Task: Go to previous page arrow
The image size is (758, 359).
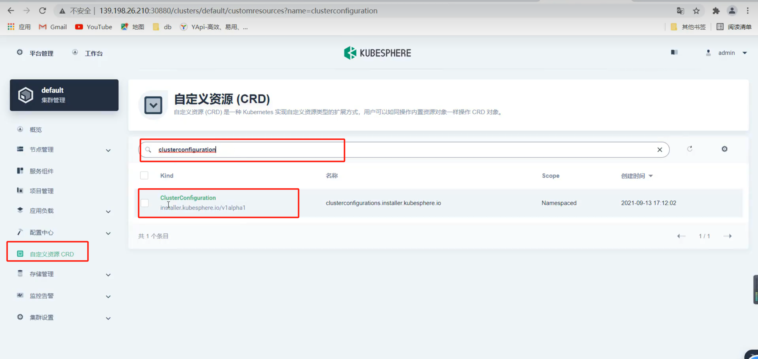Action: click(681, 236)
